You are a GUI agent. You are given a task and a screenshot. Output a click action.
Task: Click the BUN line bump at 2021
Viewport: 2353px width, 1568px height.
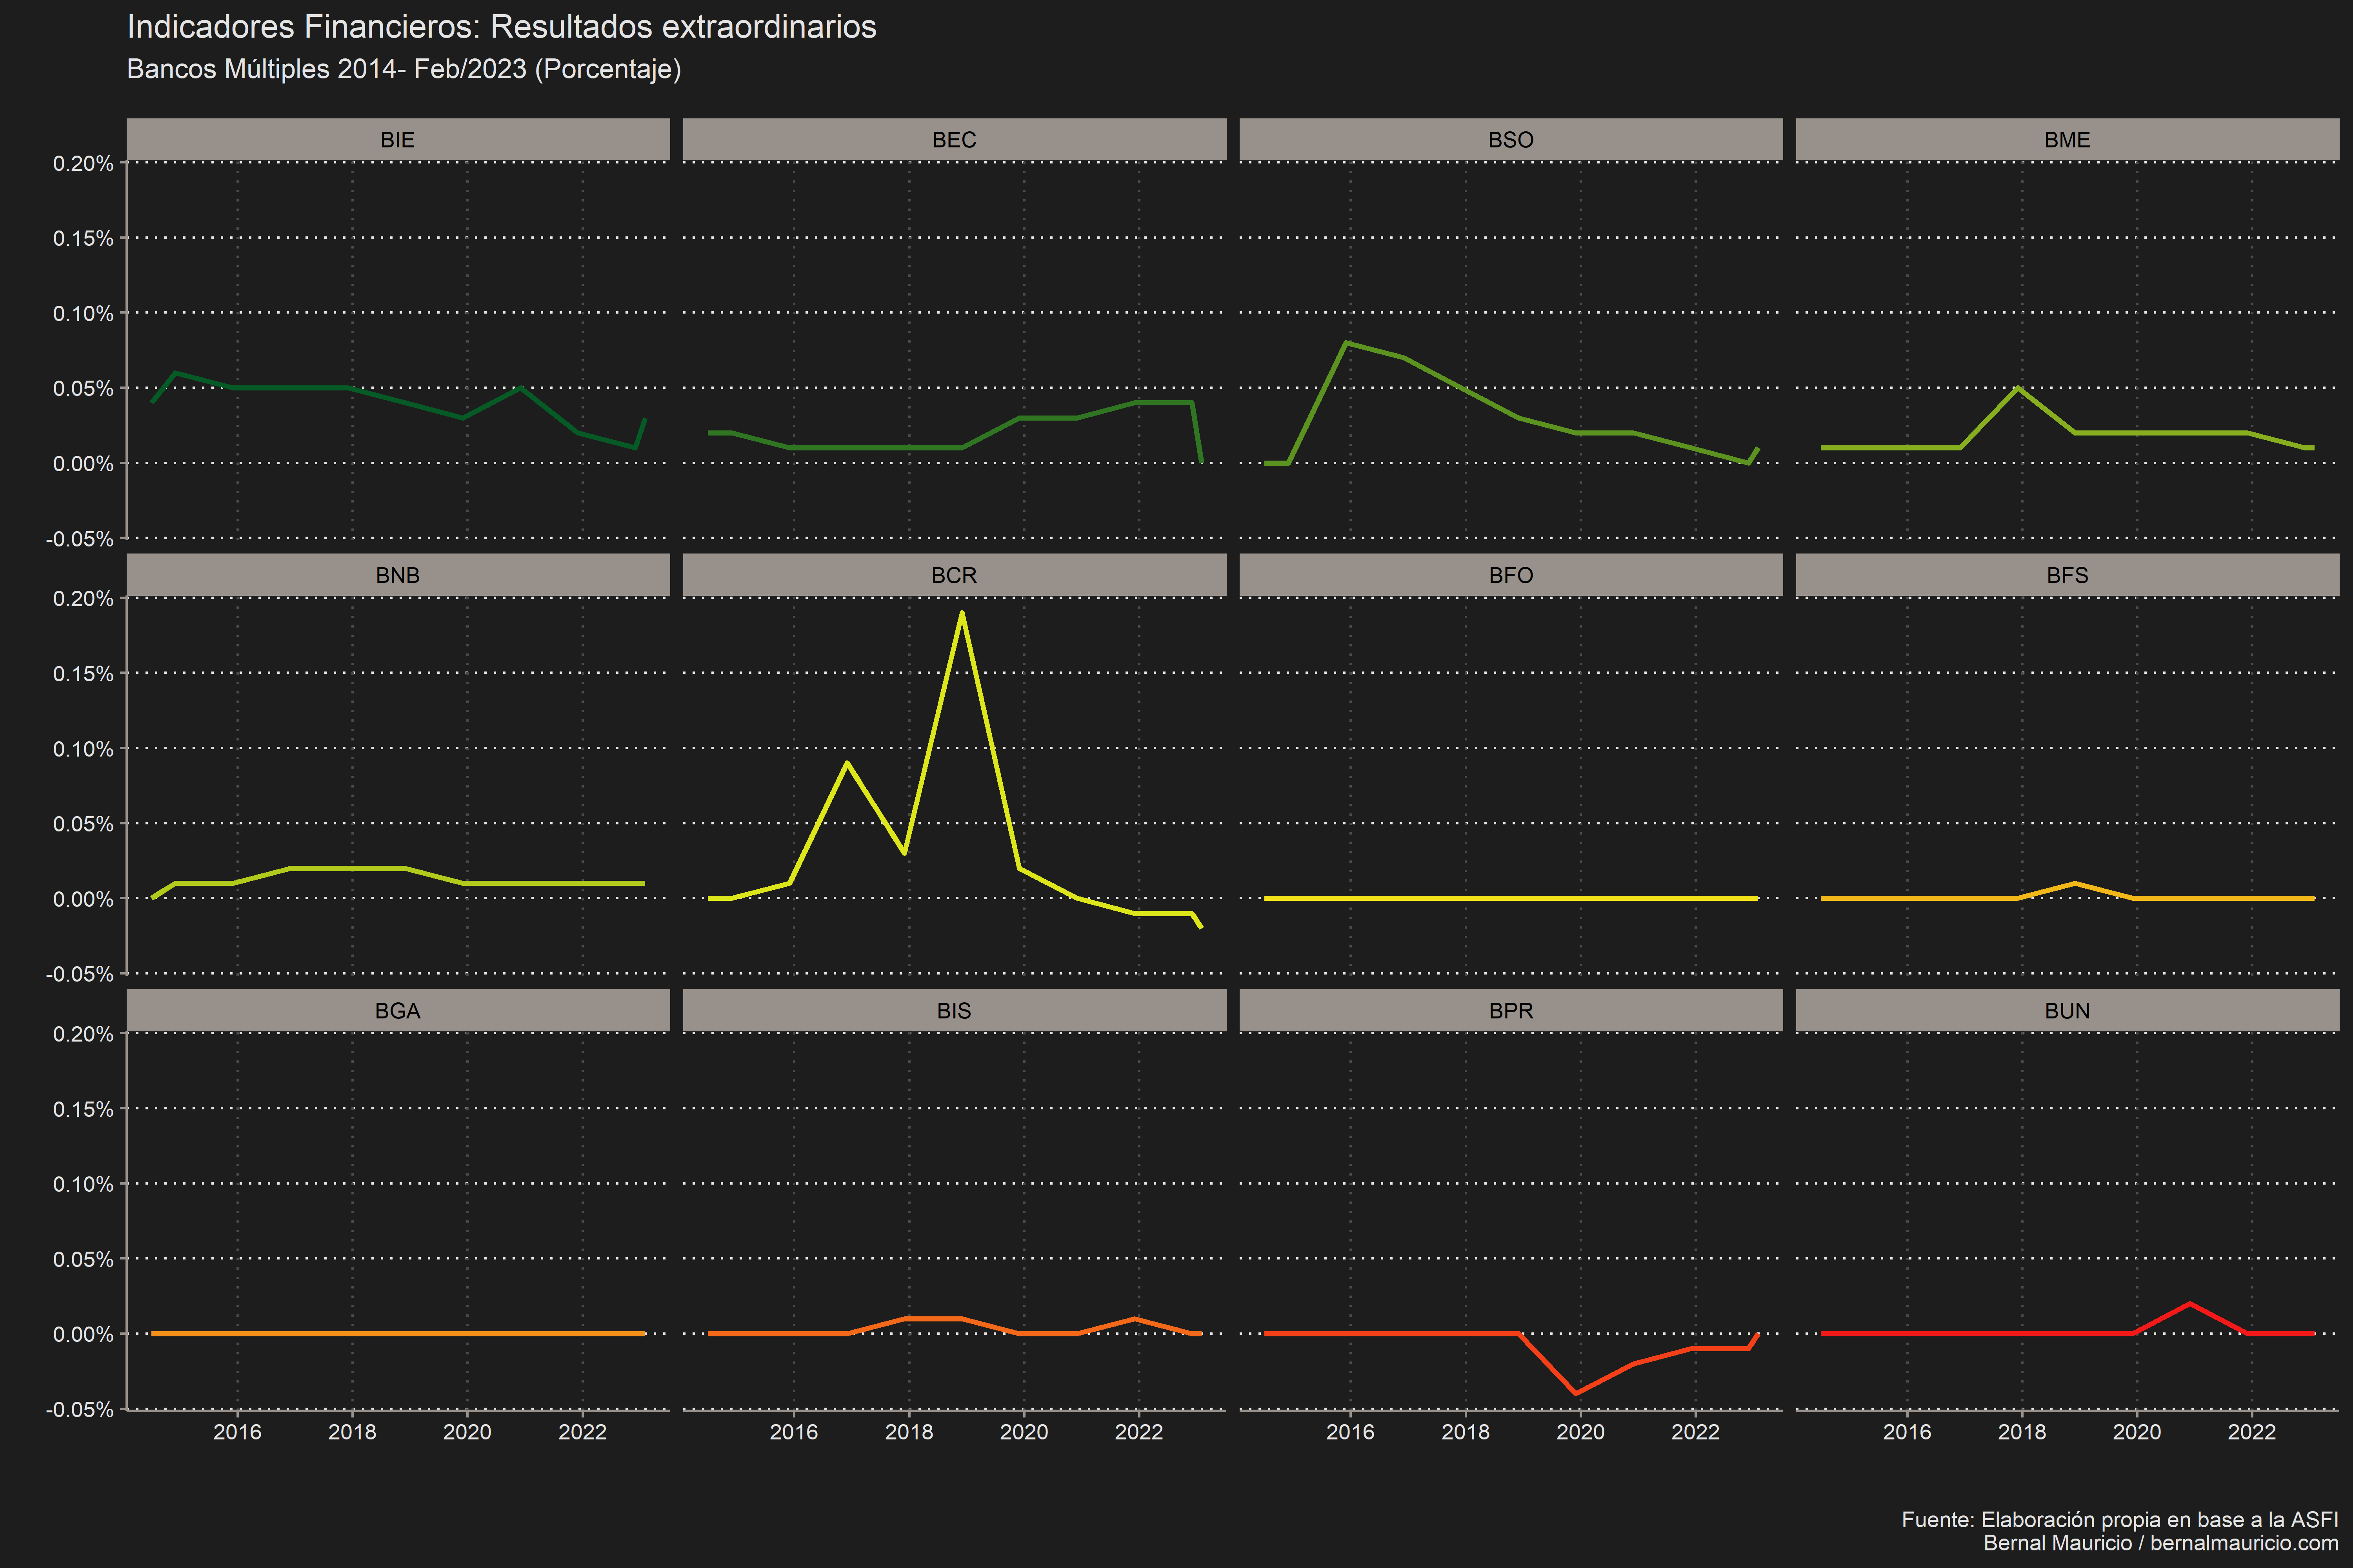click(2190, 1304)
